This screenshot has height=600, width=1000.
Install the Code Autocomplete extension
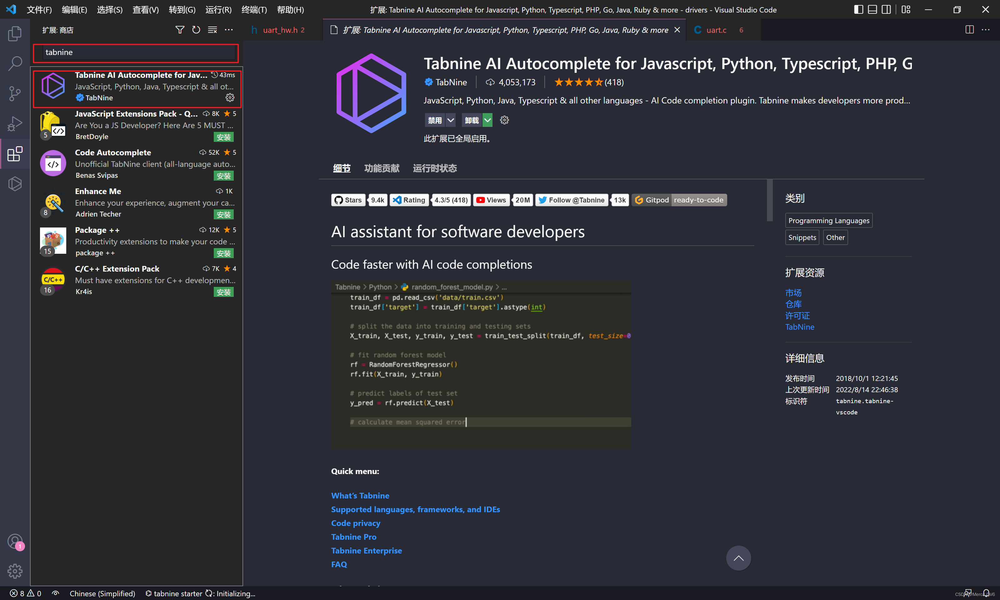[x=223, y=176]
